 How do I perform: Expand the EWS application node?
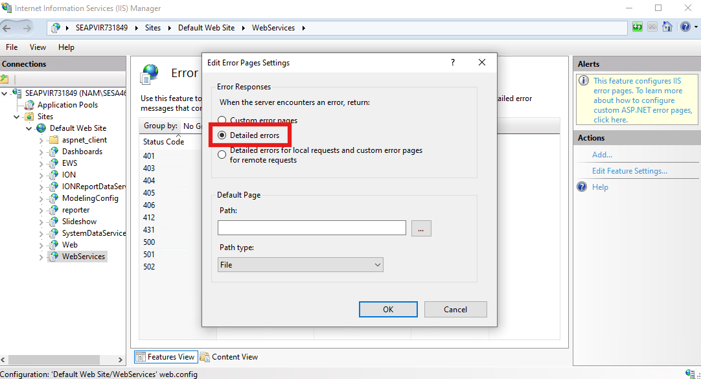click(x=41, y=163)
